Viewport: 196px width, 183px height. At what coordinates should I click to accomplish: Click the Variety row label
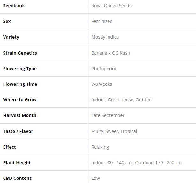coord(11,37)
